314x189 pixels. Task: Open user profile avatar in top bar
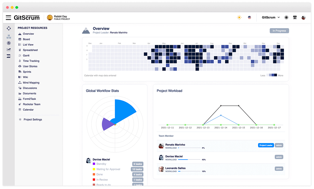[304, 17]
